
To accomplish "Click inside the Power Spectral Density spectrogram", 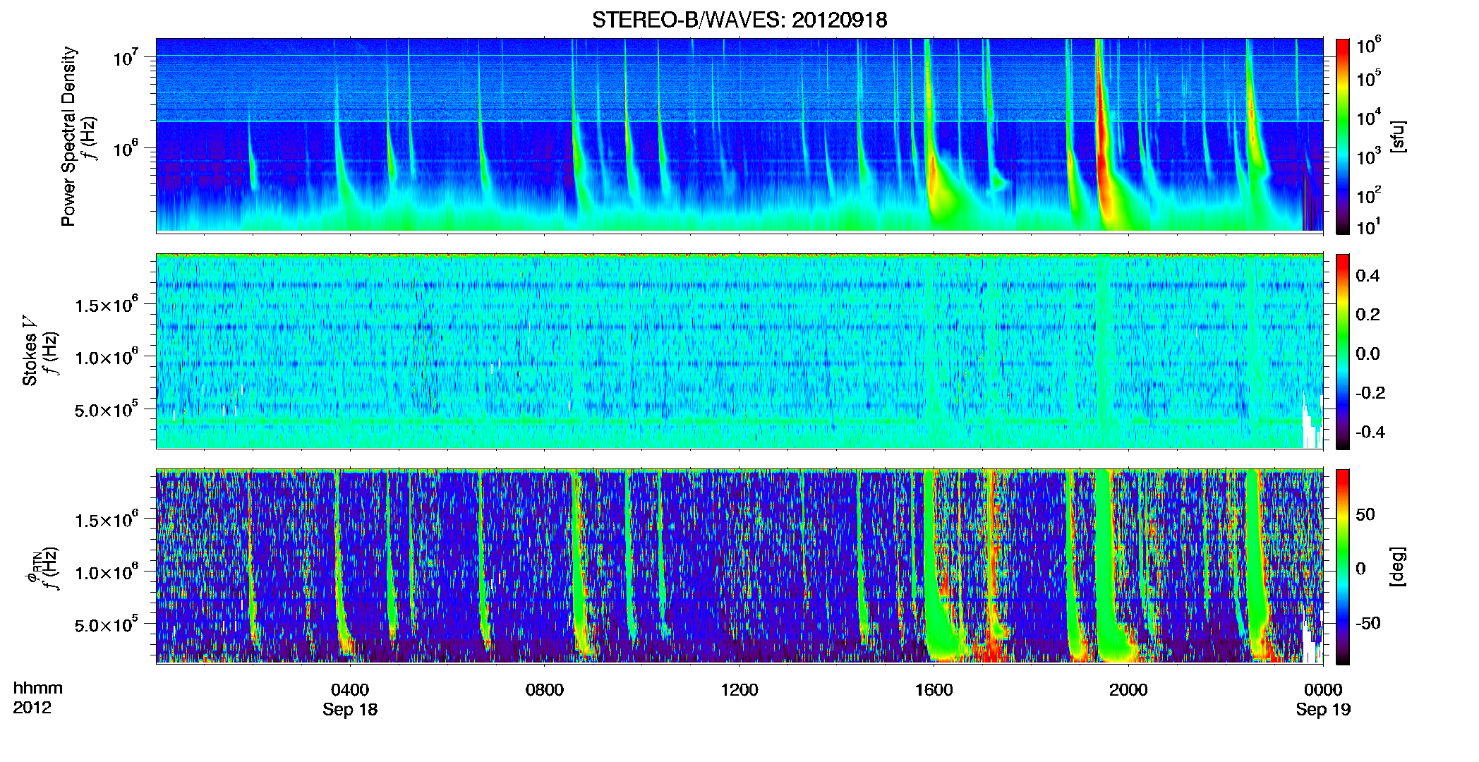I will 739,135.
